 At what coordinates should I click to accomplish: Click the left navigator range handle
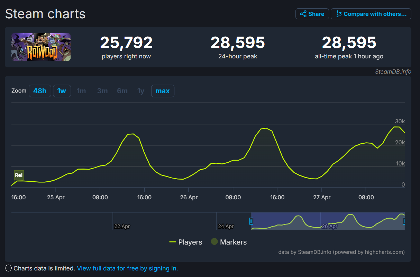[x=252, y=221]
